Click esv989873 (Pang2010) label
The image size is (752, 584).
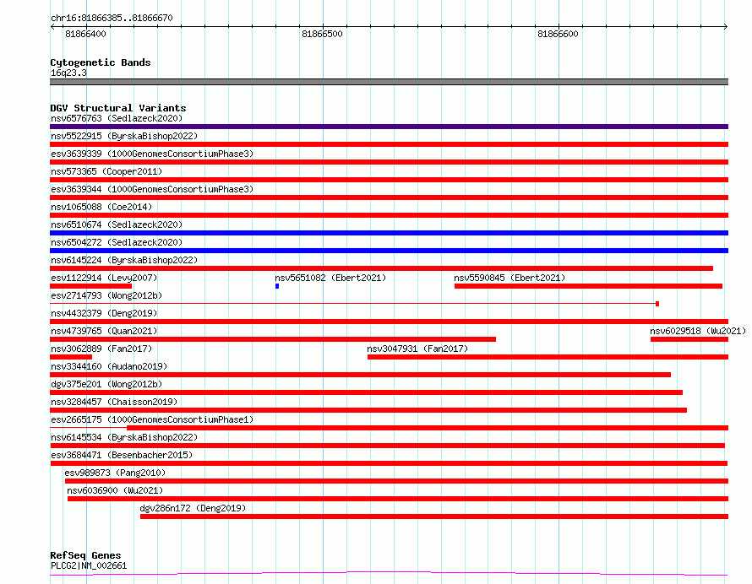click(x=115, y=473)
